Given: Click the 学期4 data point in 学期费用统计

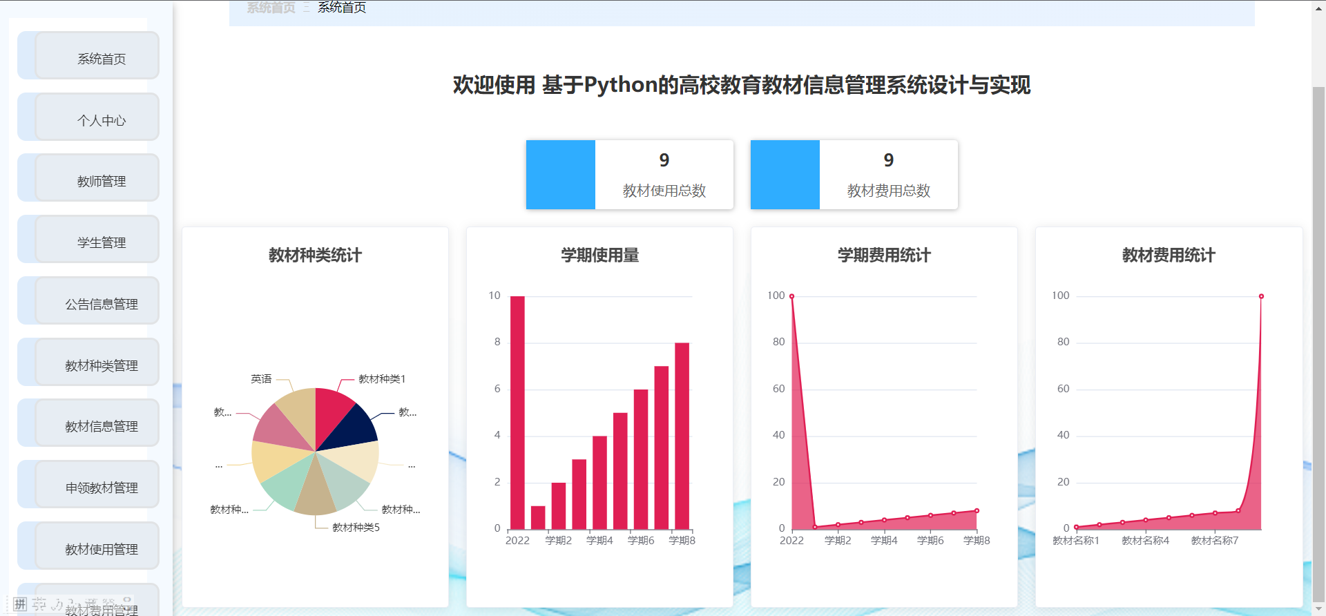Looking at the screenshot, I should pyautogui.click(x=884, y=520).
